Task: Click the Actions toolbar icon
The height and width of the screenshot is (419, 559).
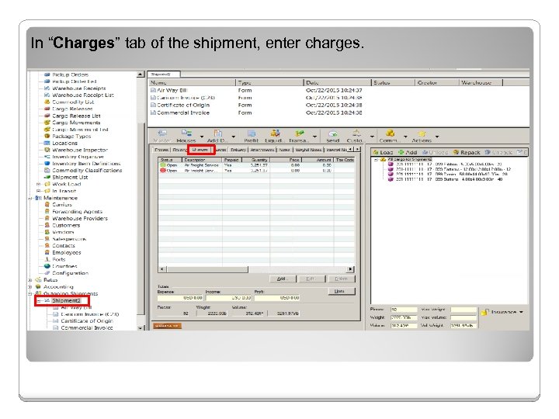Action: (422, 133)
